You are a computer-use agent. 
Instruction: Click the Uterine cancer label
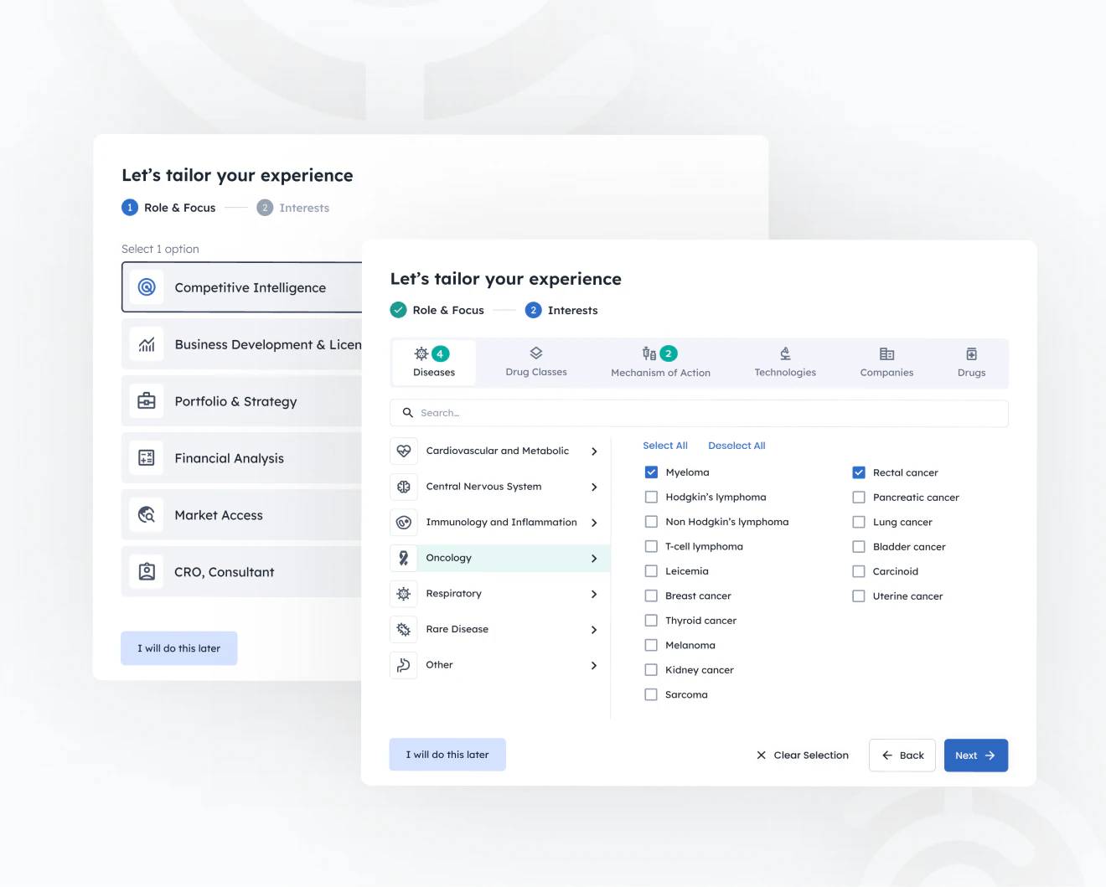point(907,596)
